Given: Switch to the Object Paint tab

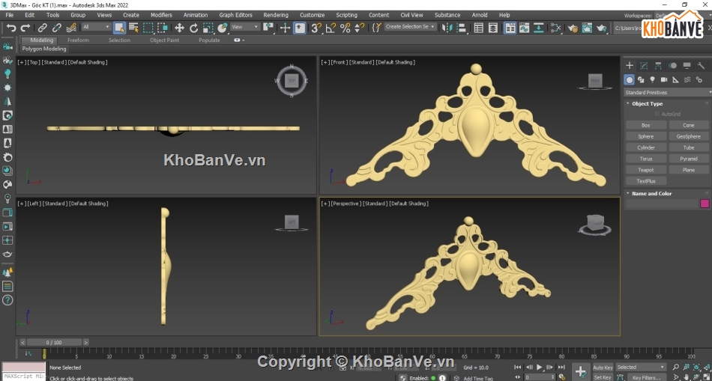Looking at the screenshot, I should (x=164, y=40).
